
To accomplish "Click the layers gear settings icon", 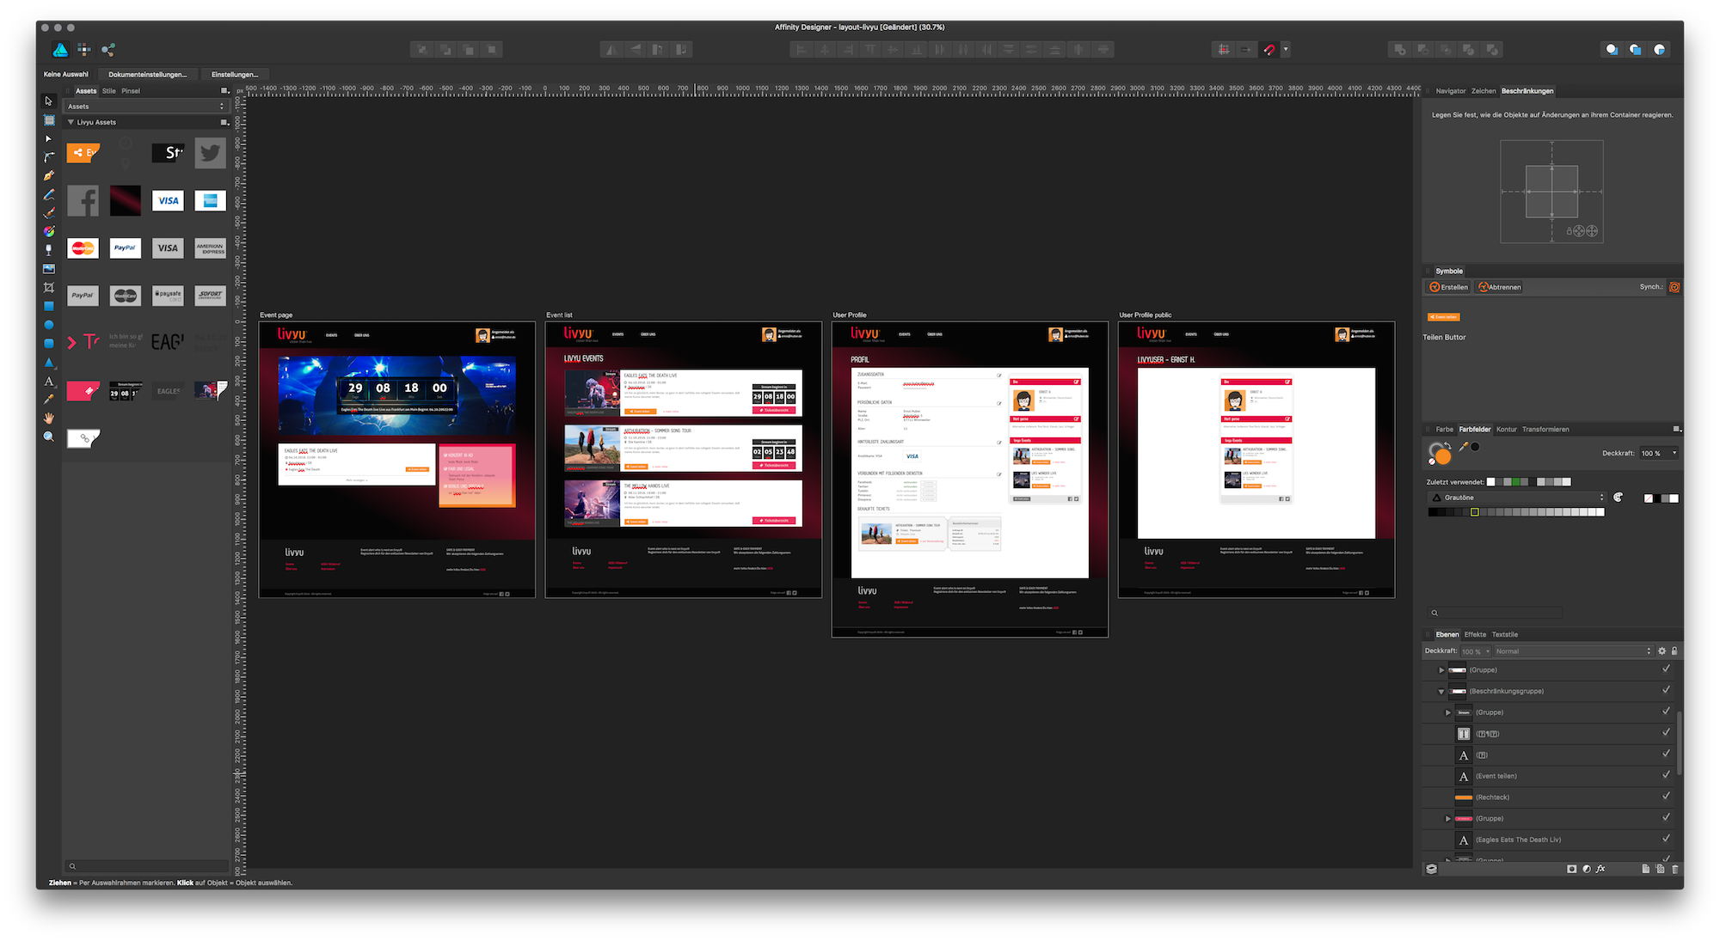I will click(x=1662, y=651).
